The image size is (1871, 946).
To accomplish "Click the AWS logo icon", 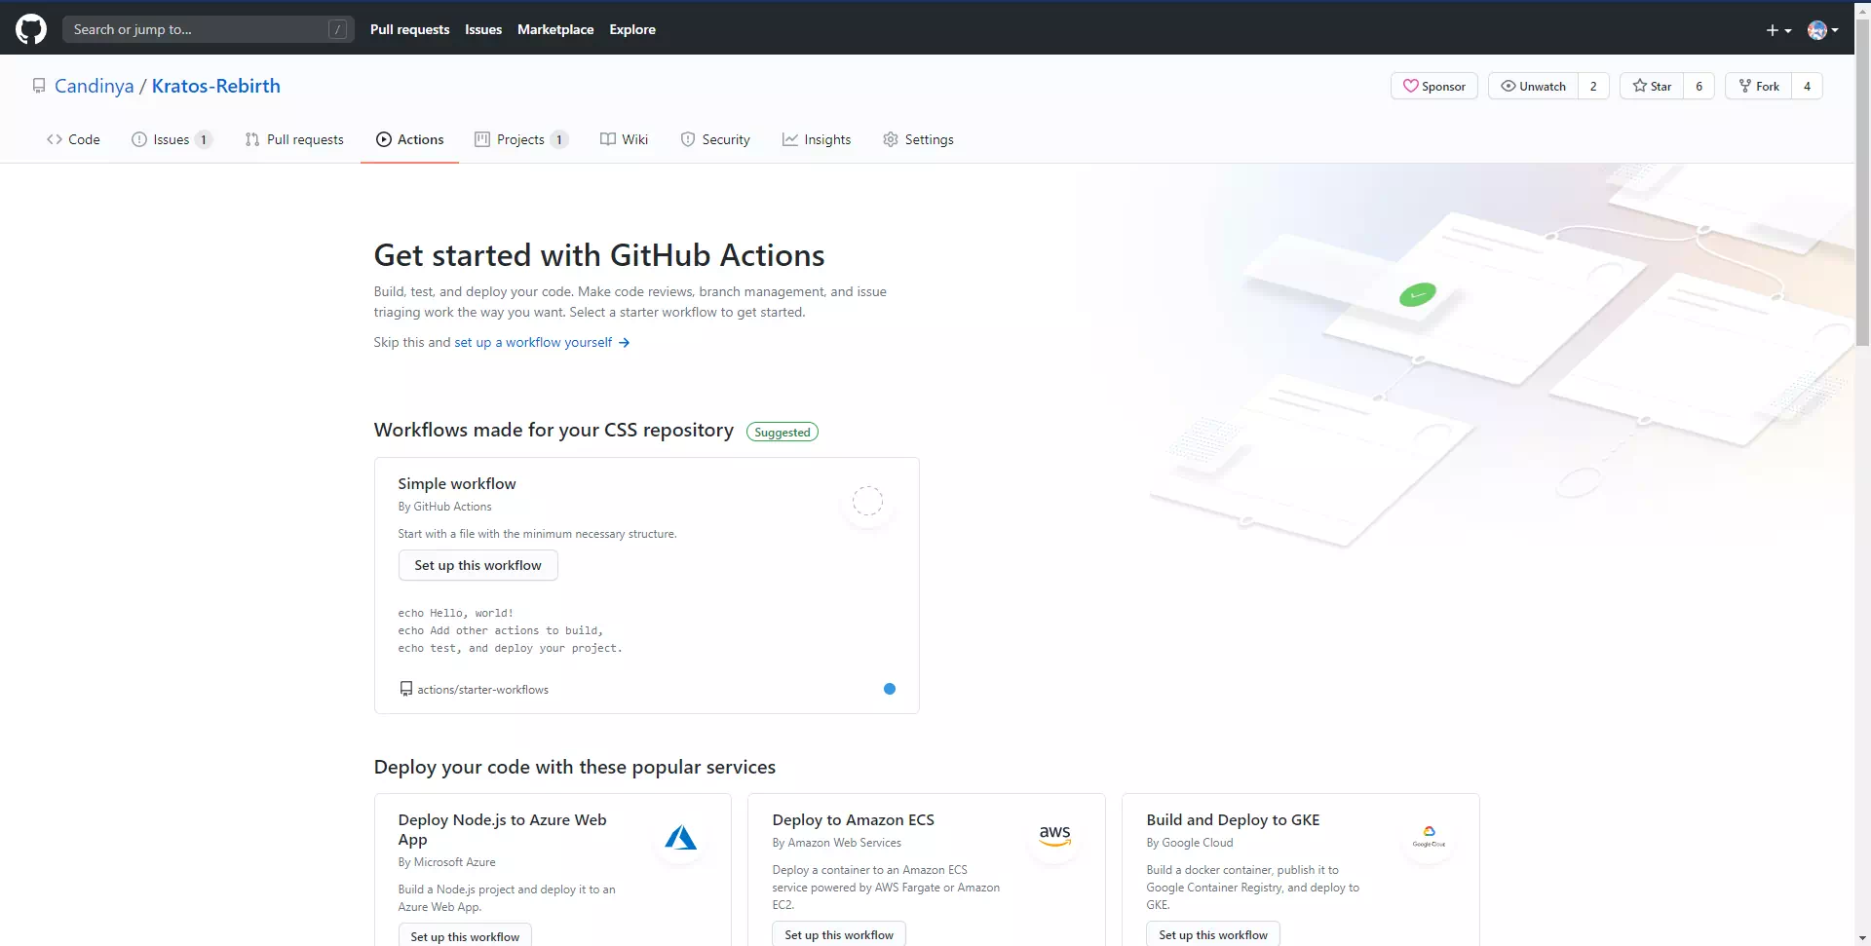I will [1054, 836].
